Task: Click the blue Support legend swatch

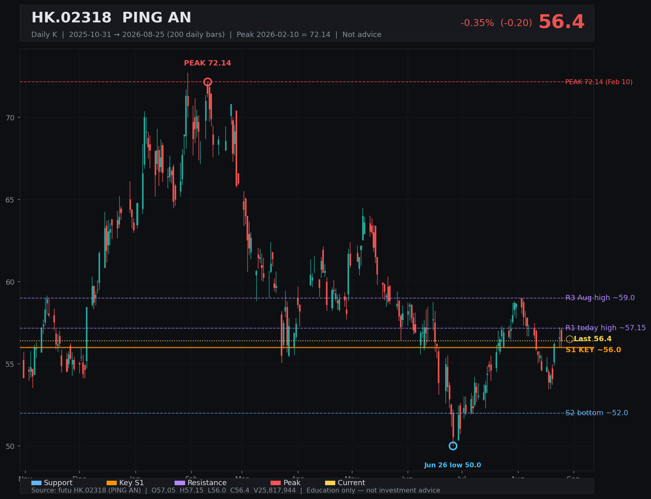Action: (36, 483)
